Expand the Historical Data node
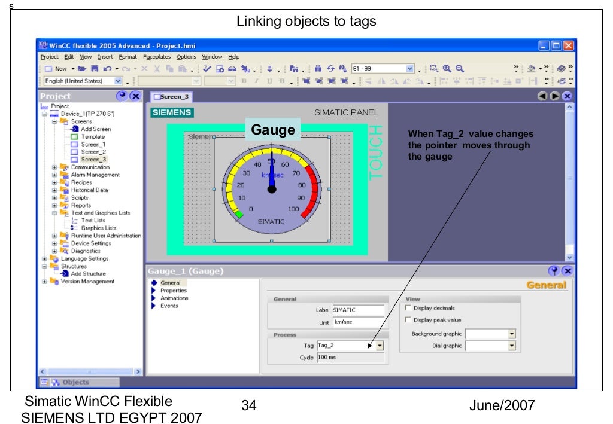The height and width of the screenshot is (424, 613). pyautogui.click(x=54, y=190)
